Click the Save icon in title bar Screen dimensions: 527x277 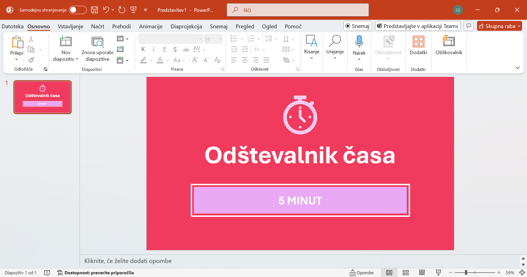[x=94, y=10]
